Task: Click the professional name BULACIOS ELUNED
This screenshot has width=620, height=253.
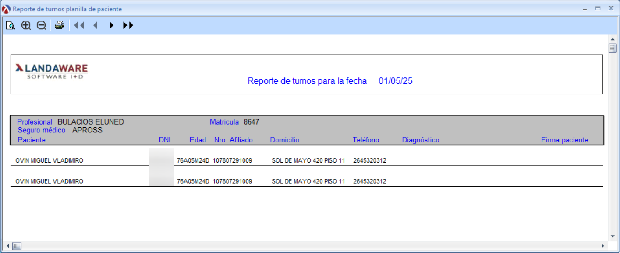Action: point(91,122)
